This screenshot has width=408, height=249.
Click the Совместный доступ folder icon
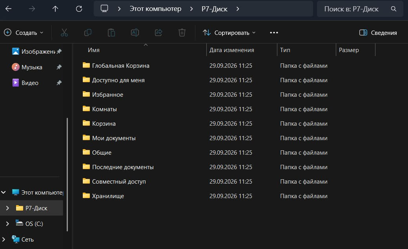(86, 181)
